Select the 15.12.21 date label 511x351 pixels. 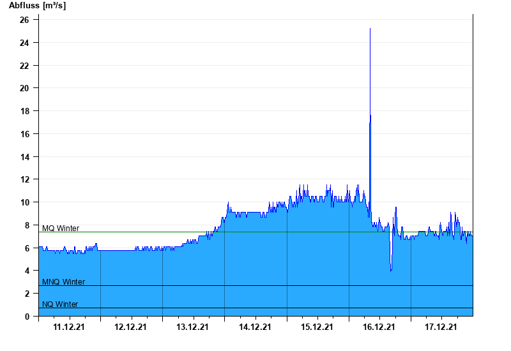coord(317,327)
